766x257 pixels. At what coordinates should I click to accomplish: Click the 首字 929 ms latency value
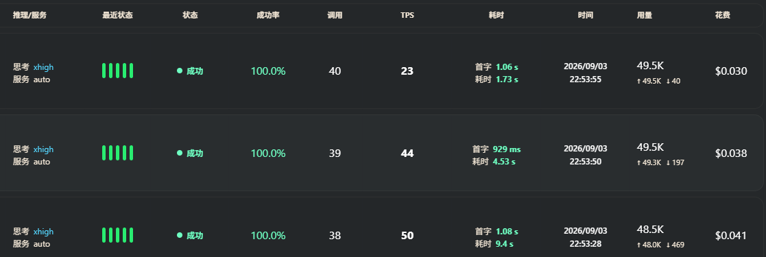tap(496, 149)
